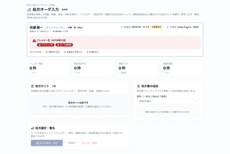This screenshot has height=154, width=230.
Task: Click the 処方 breadcrumb link
Action: click(29, 5)
